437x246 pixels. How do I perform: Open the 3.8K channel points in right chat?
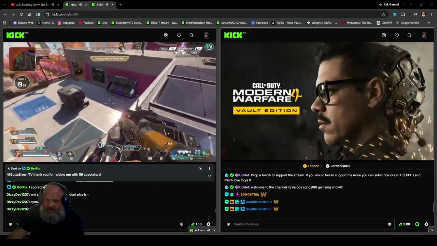pyautogui.click(x=405, y=224)
